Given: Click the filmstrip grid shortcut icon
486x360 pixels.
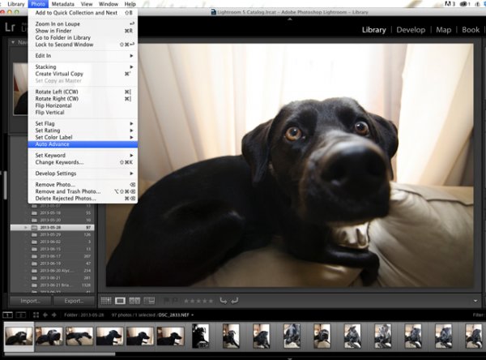Looking at the screenshot, I should (x=36, y=315).
